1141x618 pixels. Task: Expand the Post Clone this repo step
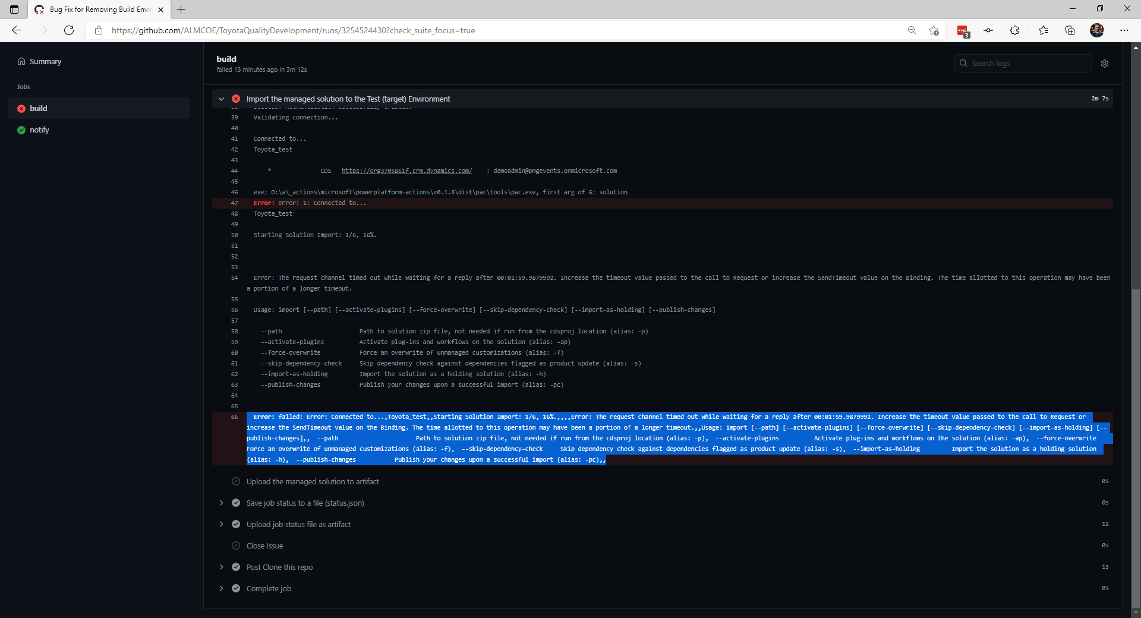221,567
